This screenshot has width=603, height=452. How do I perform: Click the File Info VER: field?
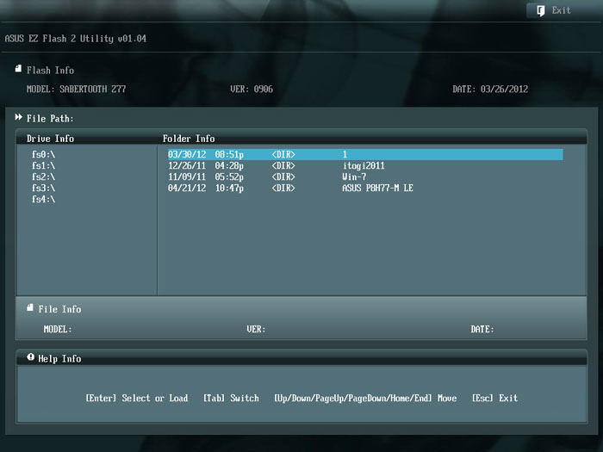(x=256, y=330)
